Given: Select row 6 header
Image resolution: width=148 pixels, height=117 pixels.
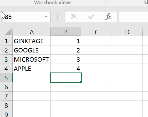Looking at the screenshot, I should (6, 87).
